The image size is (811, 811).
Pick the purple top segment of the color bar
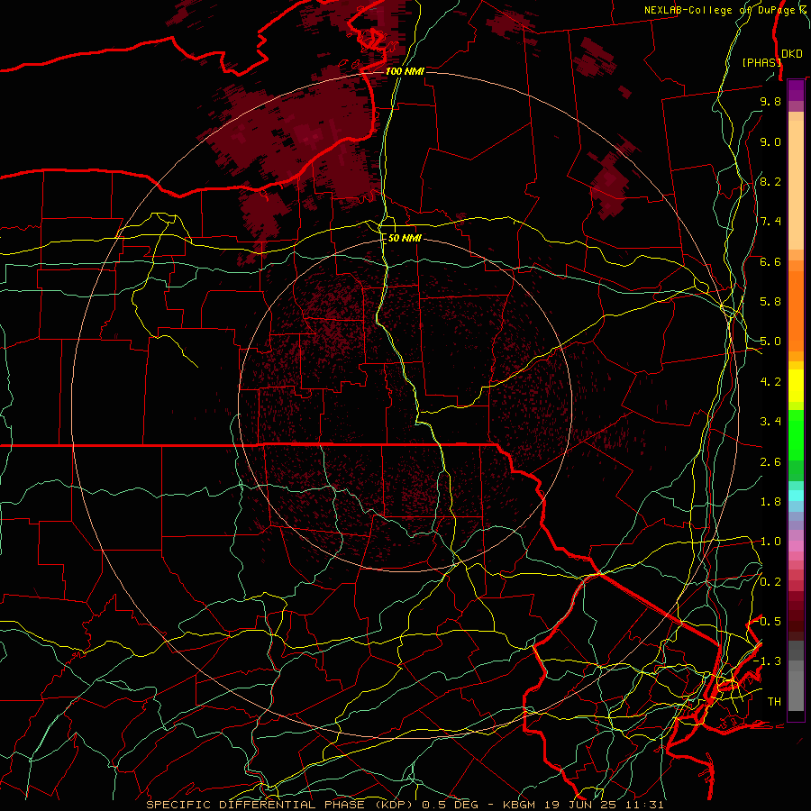click(796, 90)
